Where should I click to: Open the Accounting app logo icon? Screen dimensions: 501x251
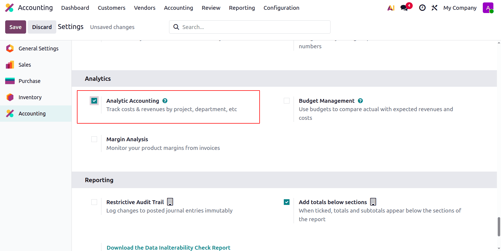point(10,8)
